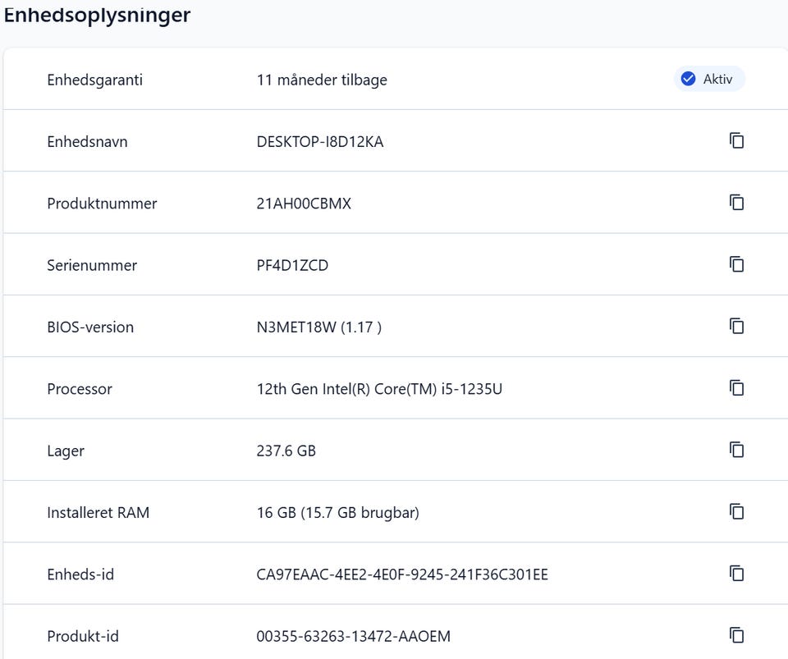Copy the Processor information

pos(737,388)
